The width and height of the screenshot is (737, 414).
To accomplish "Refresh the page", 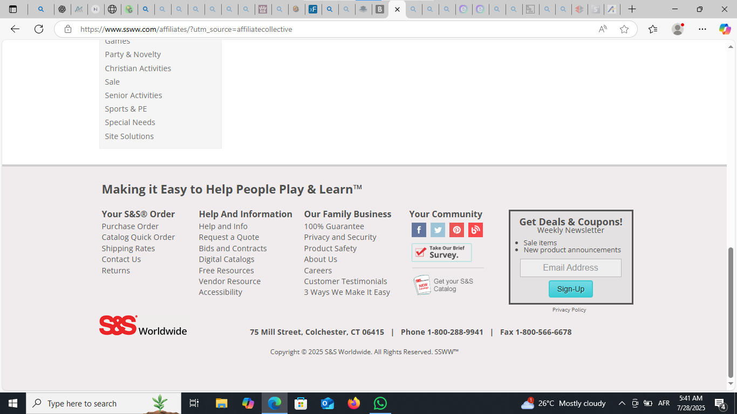I will 39,29.
